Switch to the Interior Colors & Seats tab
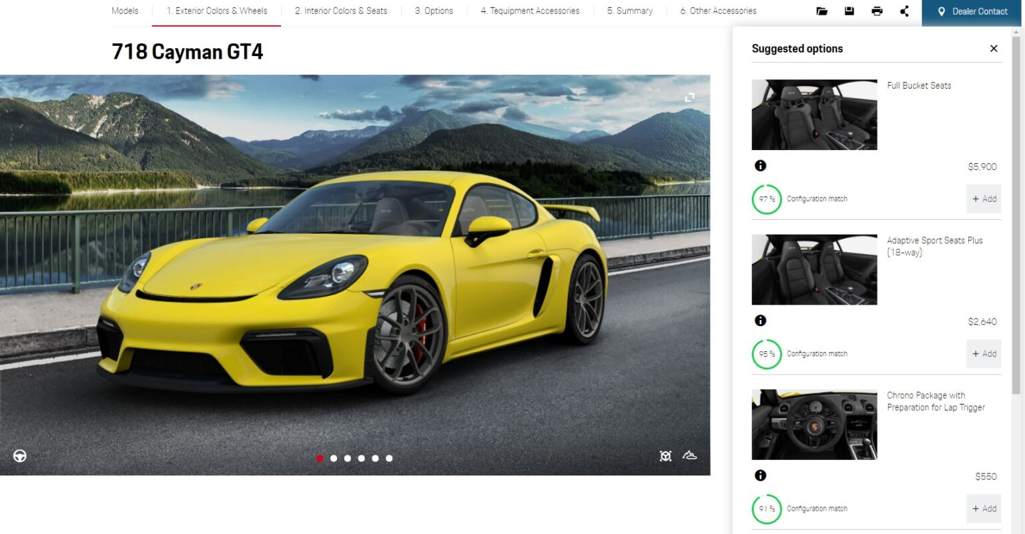The image size is (1025, 534). pyautogui.click(x=341, y=11)
